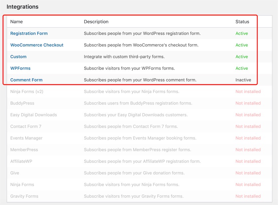The image size is (278, 205).
Task: Click the Ninja Forms (v2) row name
Action: click(x=27, y=92)
